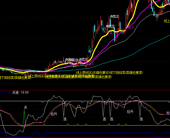Select the 卖出 marker nearest the lower 买入 label
The width and height of the screenshot is (170, 138).
pos(84,59)
